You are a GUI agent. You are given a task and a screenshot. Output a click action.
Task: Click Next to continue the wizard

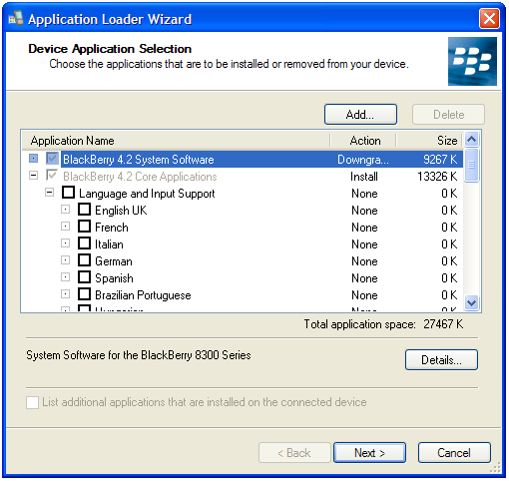(369, 452)
